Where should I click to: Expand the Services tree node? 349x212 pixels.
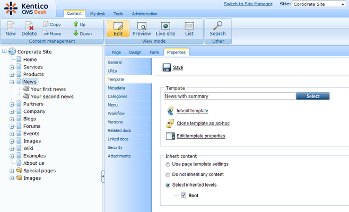pos(12,67)
